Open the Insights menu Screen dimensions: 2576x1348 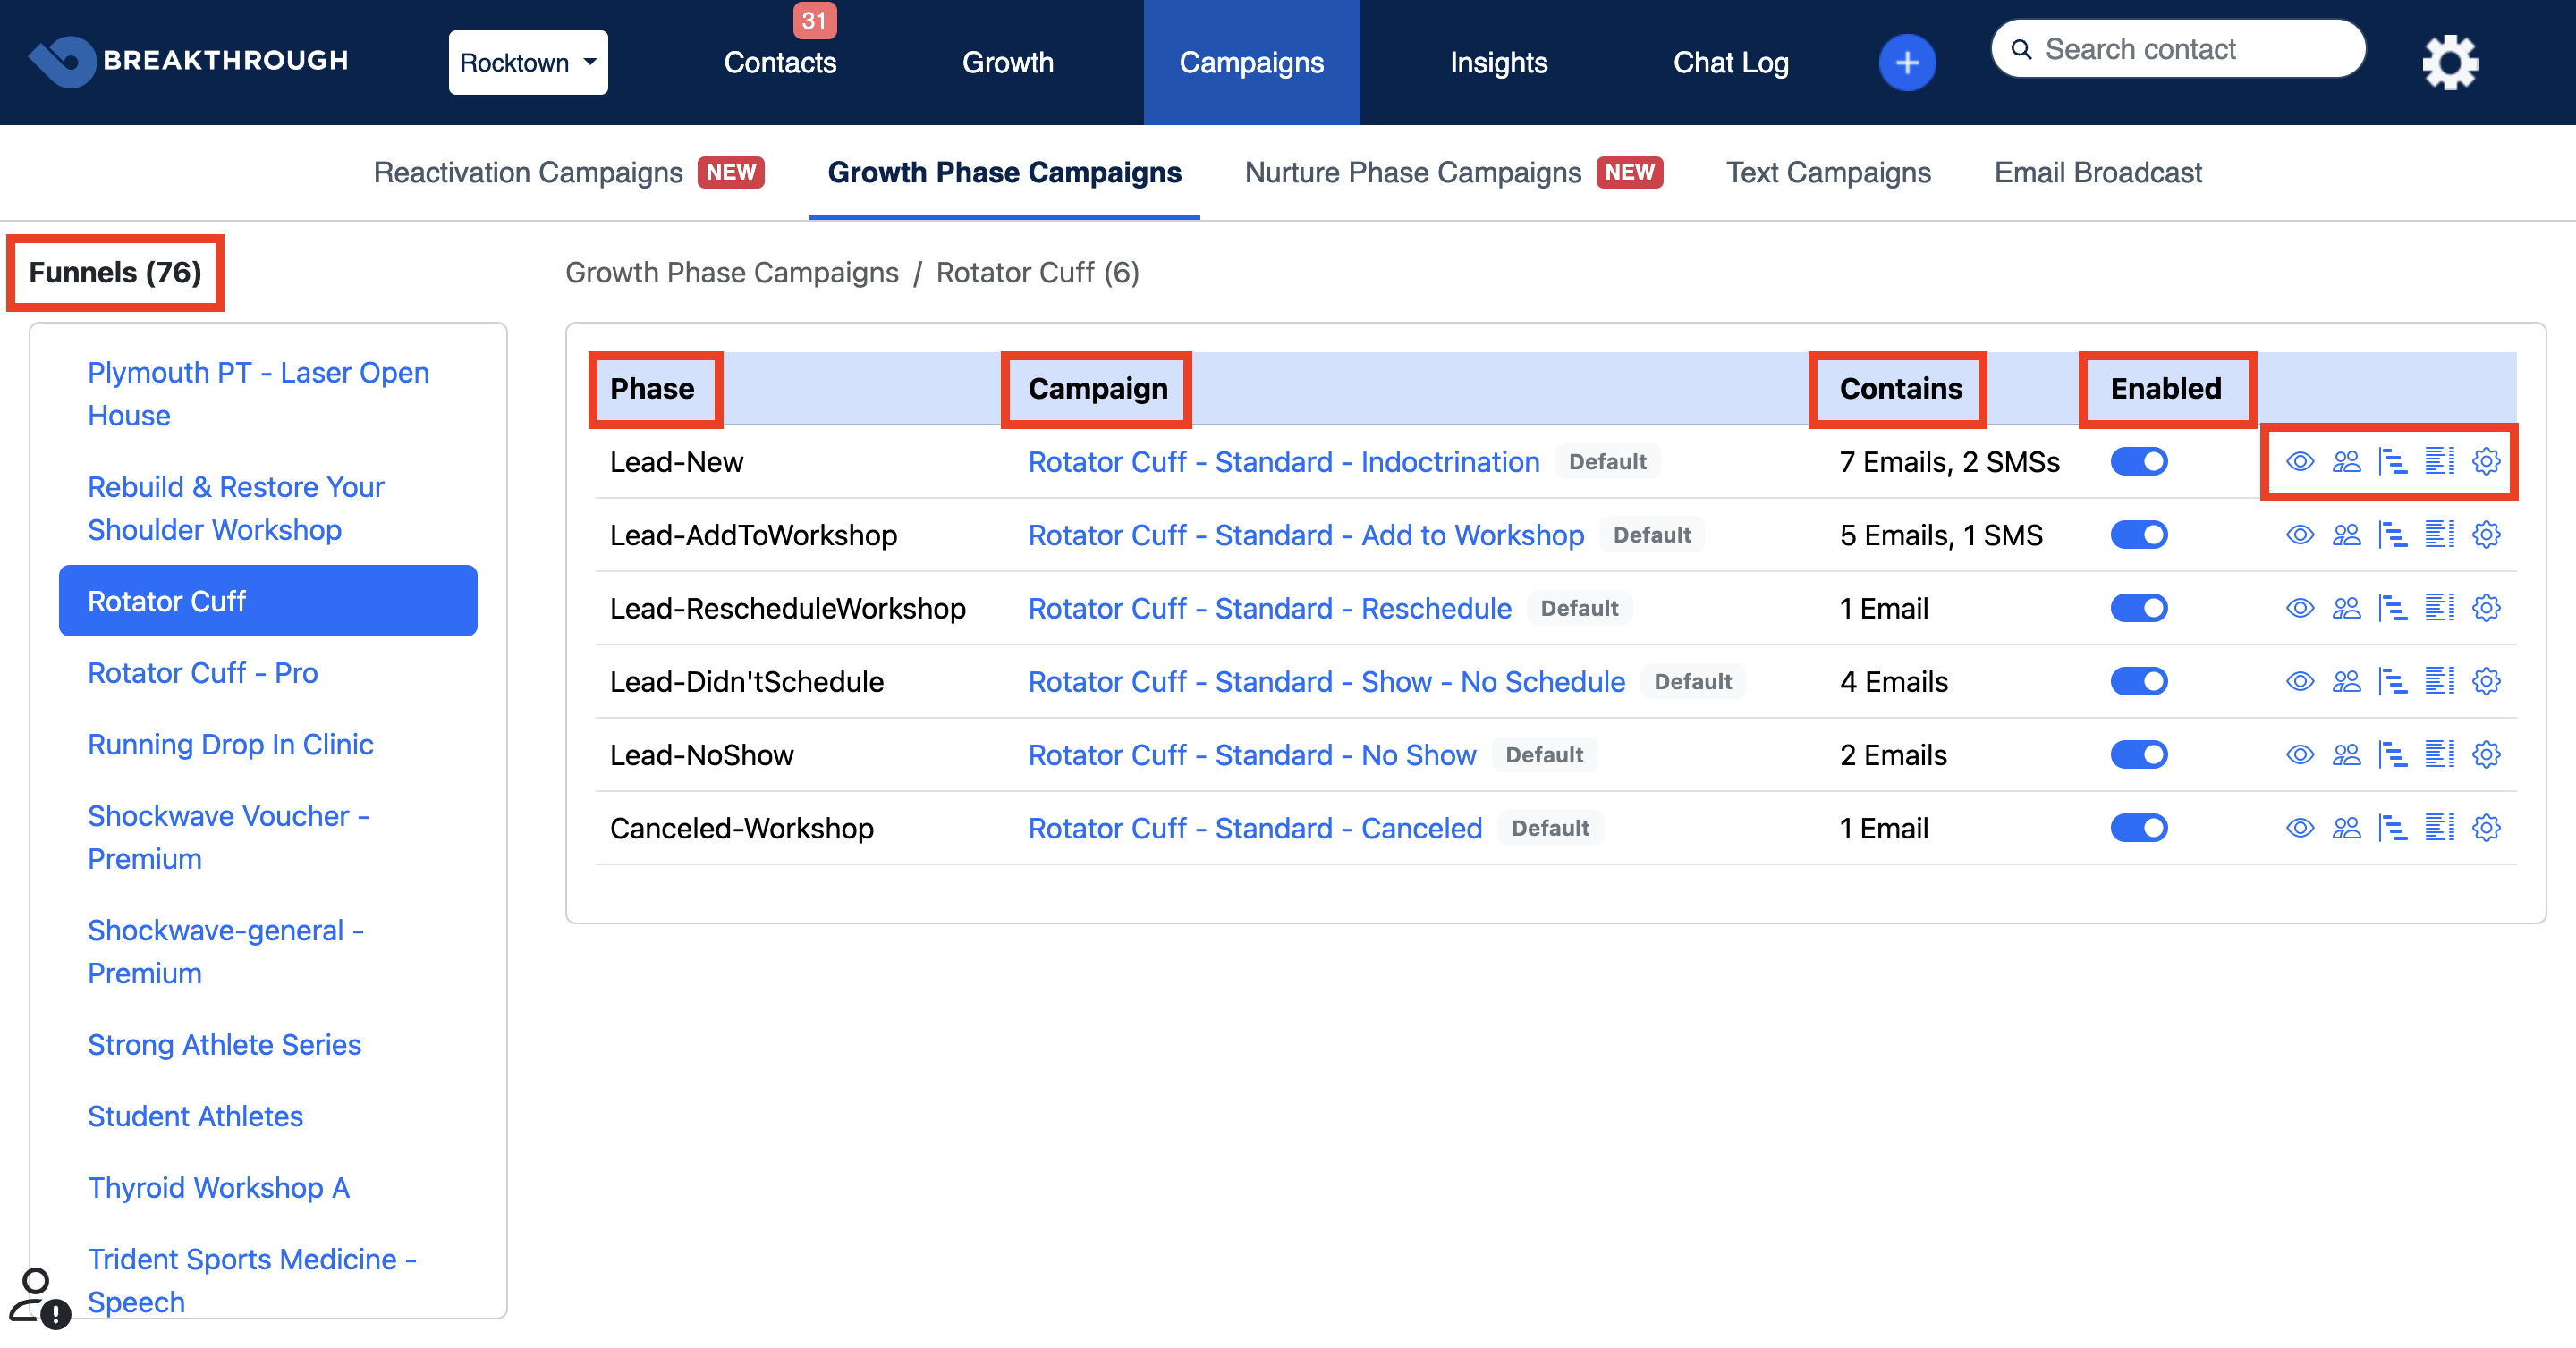pos(1498,63)
